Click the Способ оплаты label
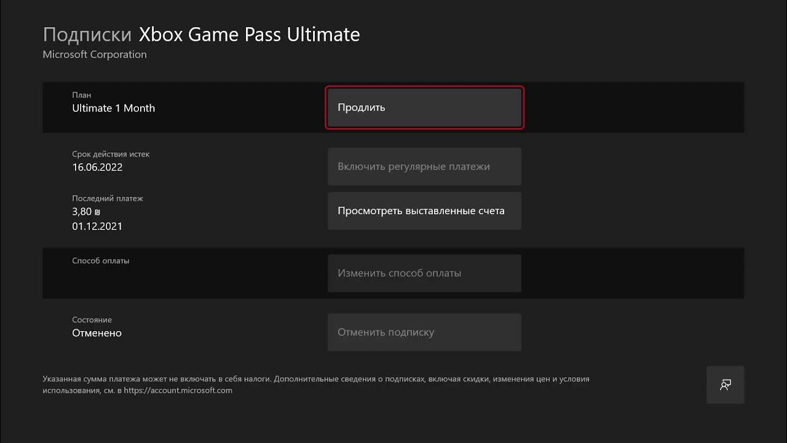This screenshot has height=443, width=787. pyautogui.click(x=101, y=260)
